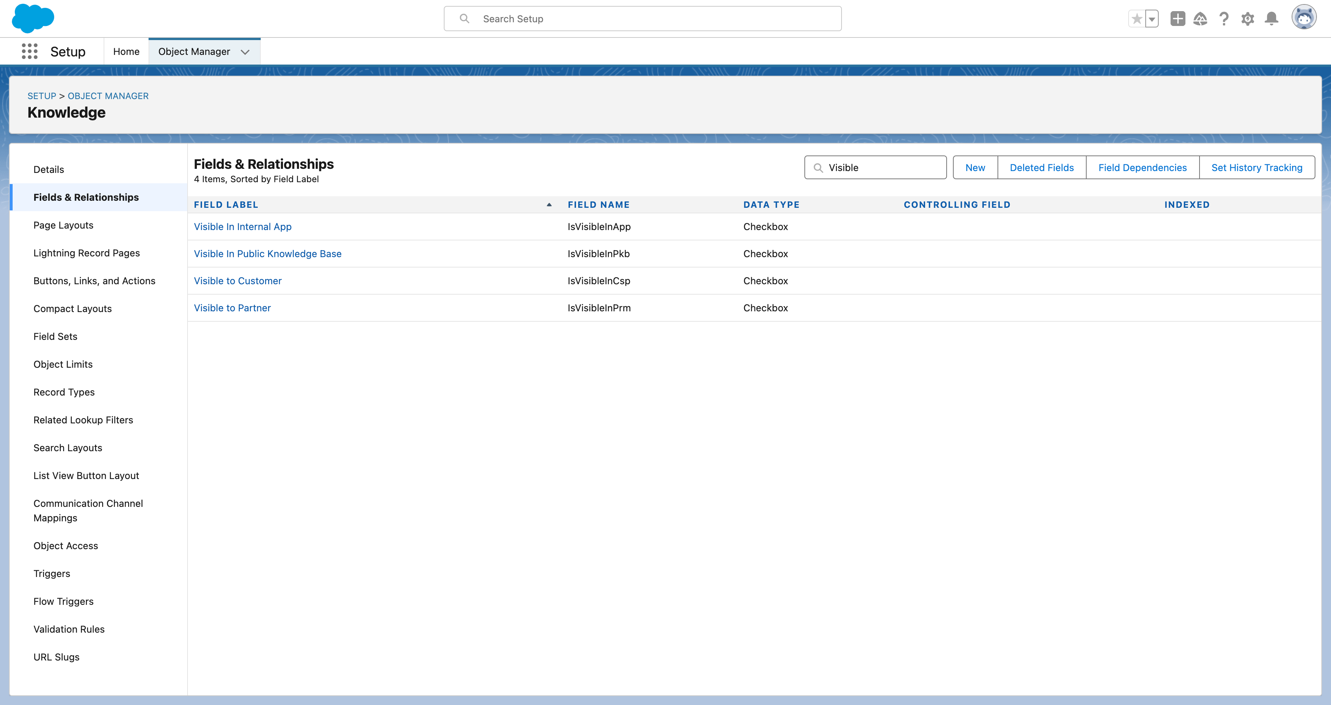
Task: Click the favorites star icon
Action: (1137, 19)
